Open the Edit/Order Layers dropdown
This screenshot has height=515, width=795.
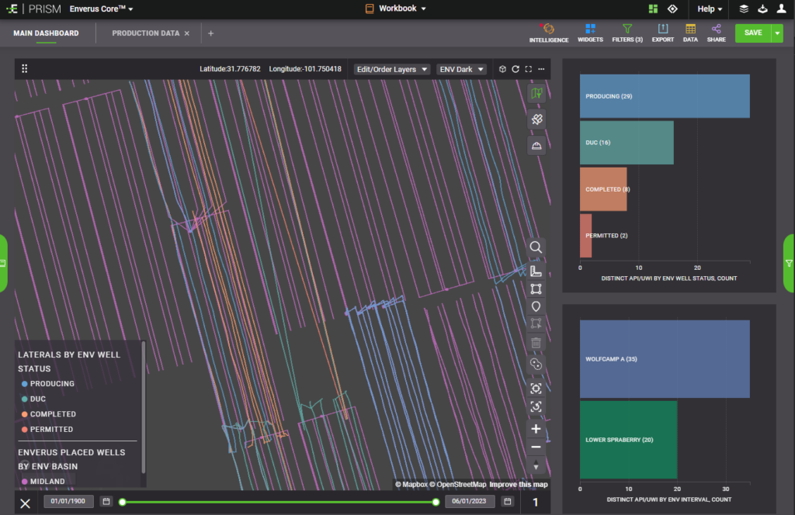click(391, 69)
